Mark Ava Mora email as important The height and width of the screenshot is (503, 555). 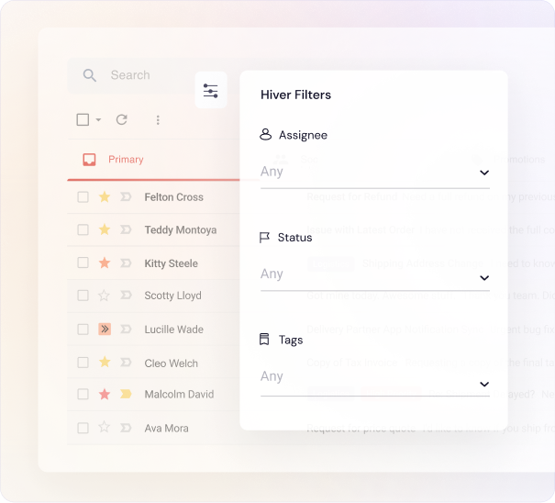pos(126,429)
